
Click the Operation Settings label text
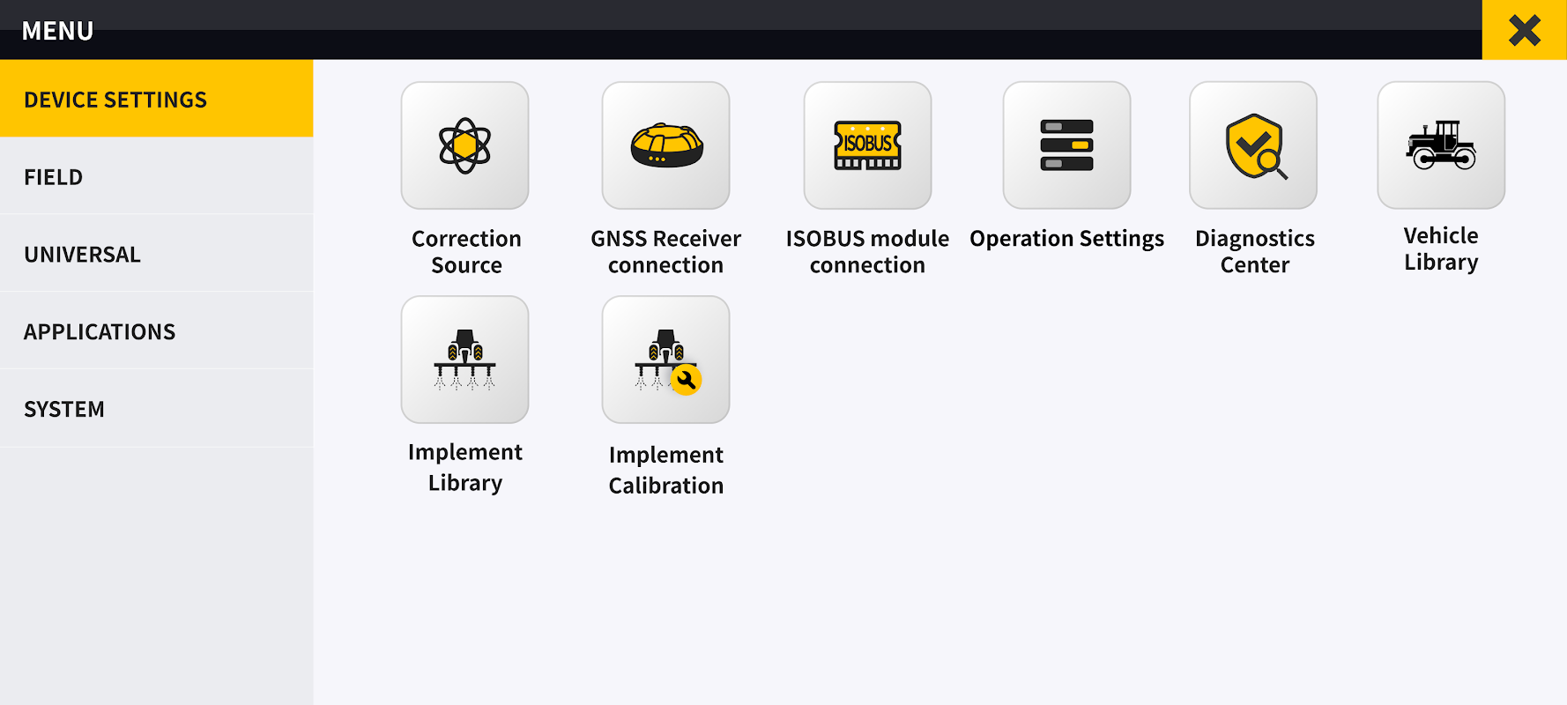1066,239
